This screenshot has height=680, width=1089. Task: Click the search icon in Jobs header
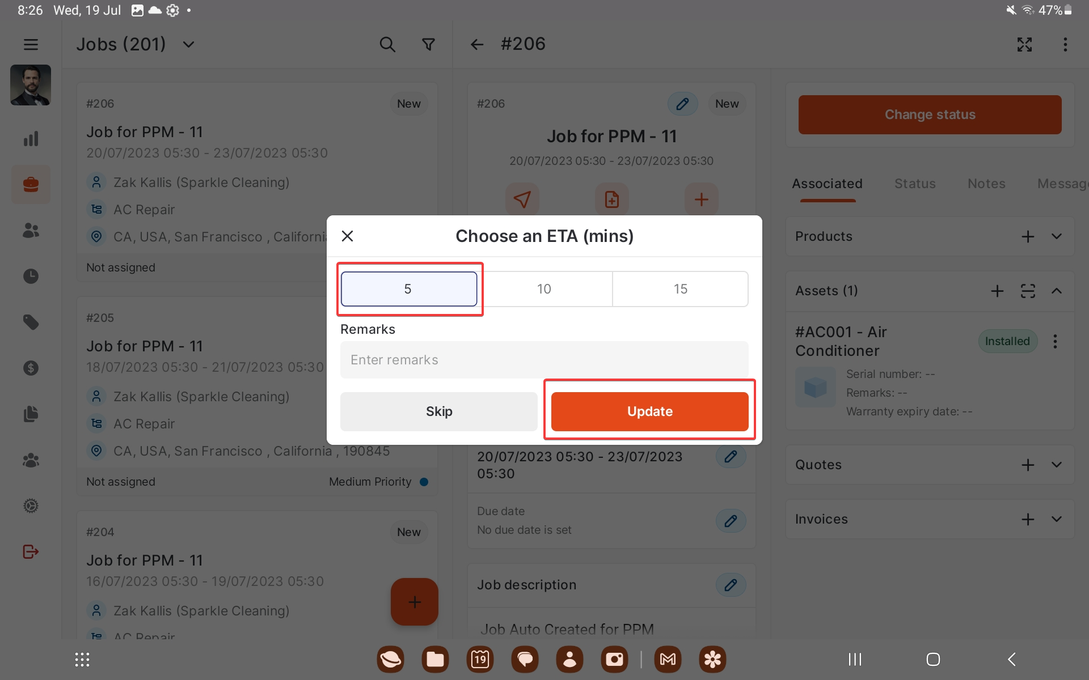point(387,44)
